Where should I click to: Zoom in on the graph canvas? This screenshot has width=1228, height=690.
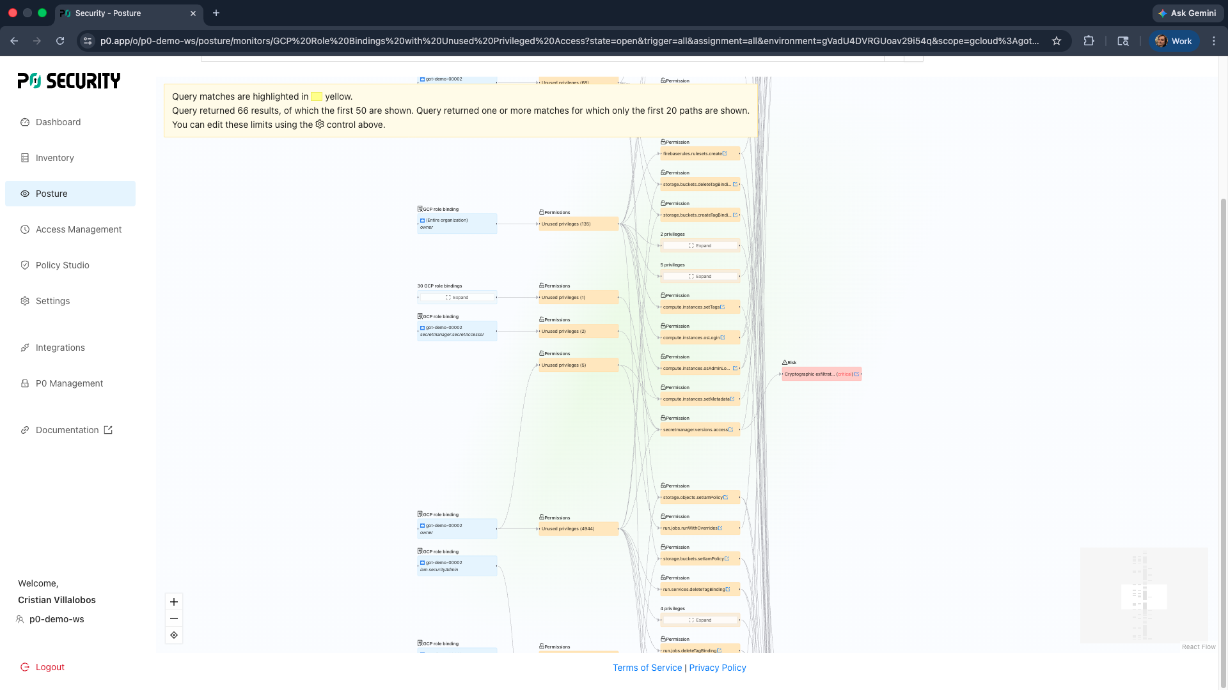(x=174, y=602)
